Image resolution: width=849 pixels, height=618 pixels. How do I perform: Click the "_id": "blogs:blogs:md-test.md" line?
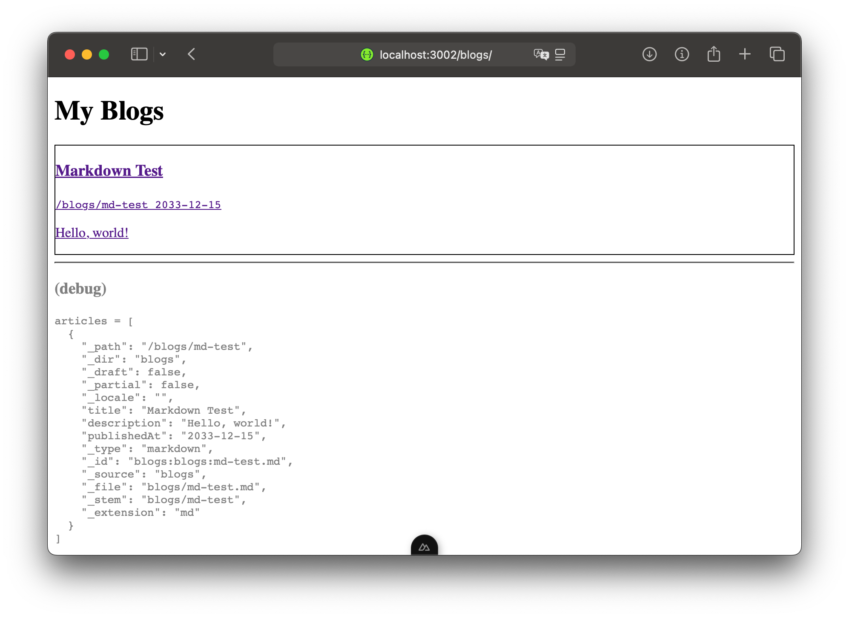187,462
